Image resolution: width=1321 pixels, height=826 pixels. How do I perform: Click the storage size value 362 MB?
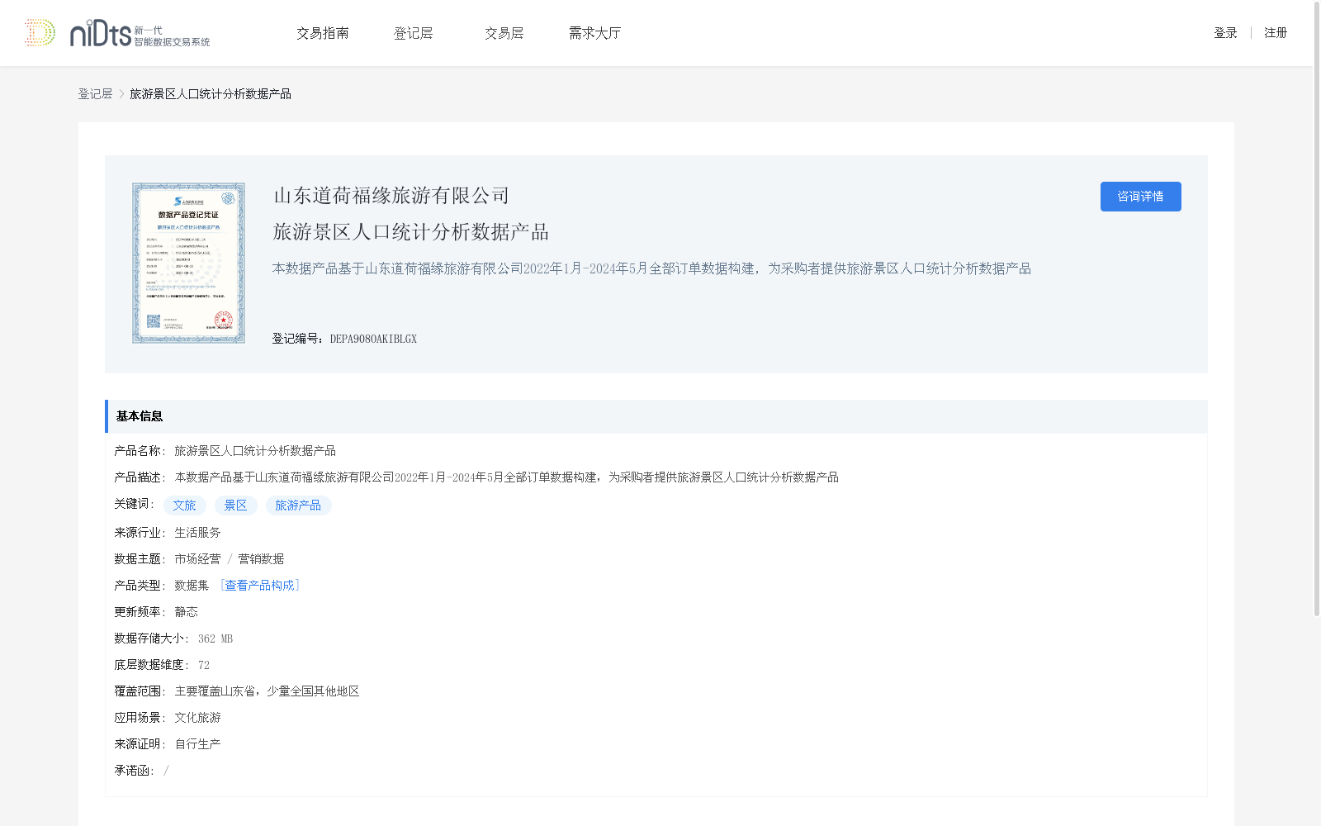tap(215, 638)
